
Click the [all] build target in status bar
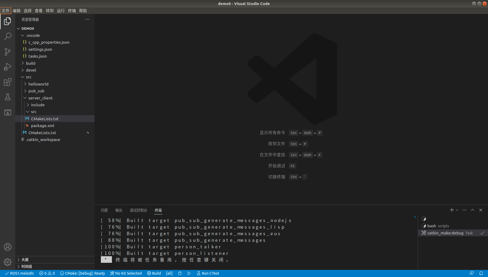pyautogui.click(x=169, y=273)
